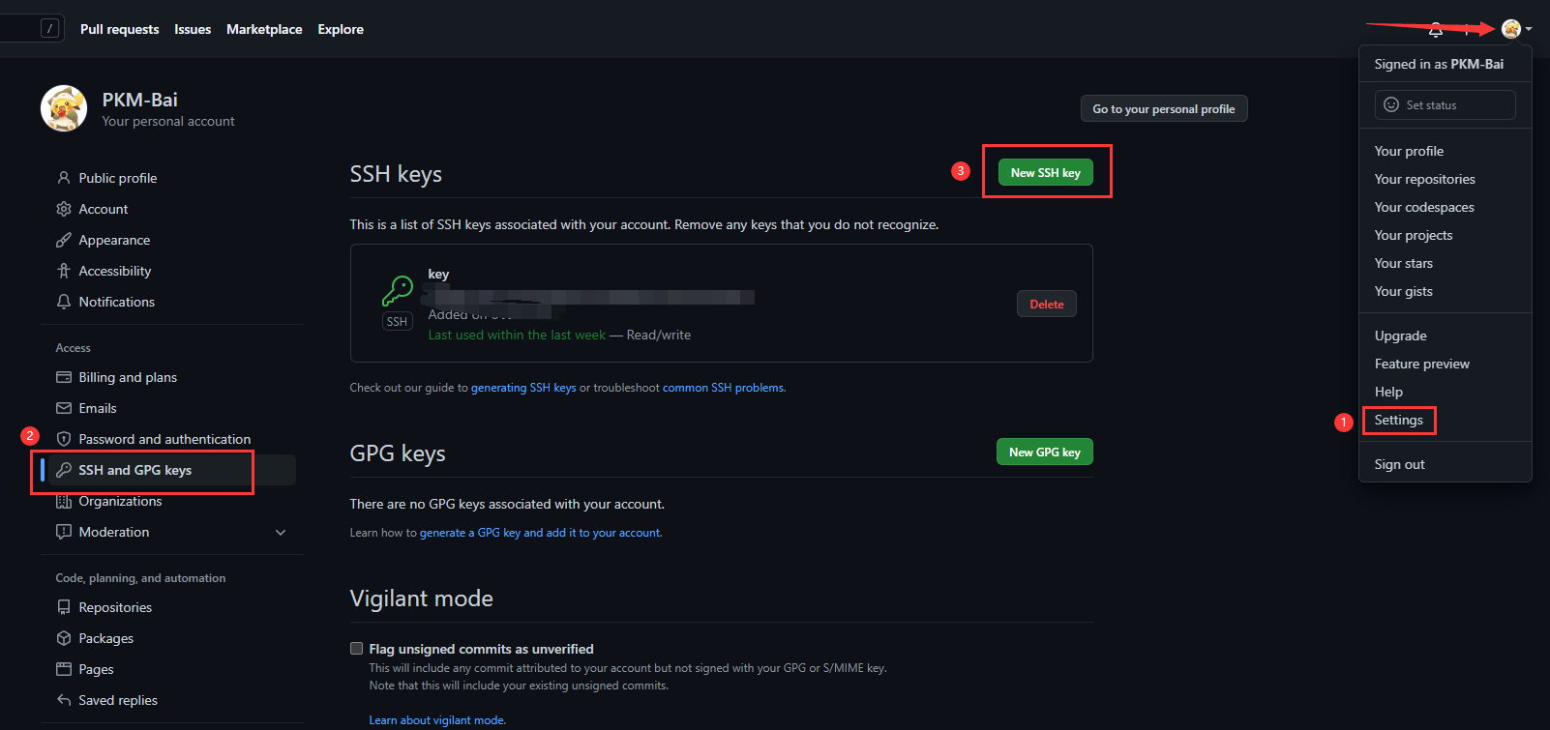
Task: Click the Emails envelope icon
Action: click(x=64, y=408)
